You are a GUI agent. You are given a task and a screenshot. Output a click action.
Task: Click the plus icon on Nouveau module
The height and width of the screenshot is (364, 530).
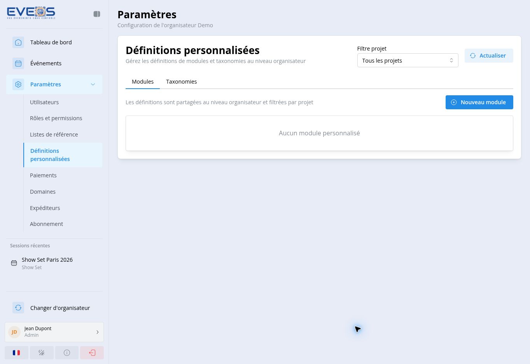(454, 102)
